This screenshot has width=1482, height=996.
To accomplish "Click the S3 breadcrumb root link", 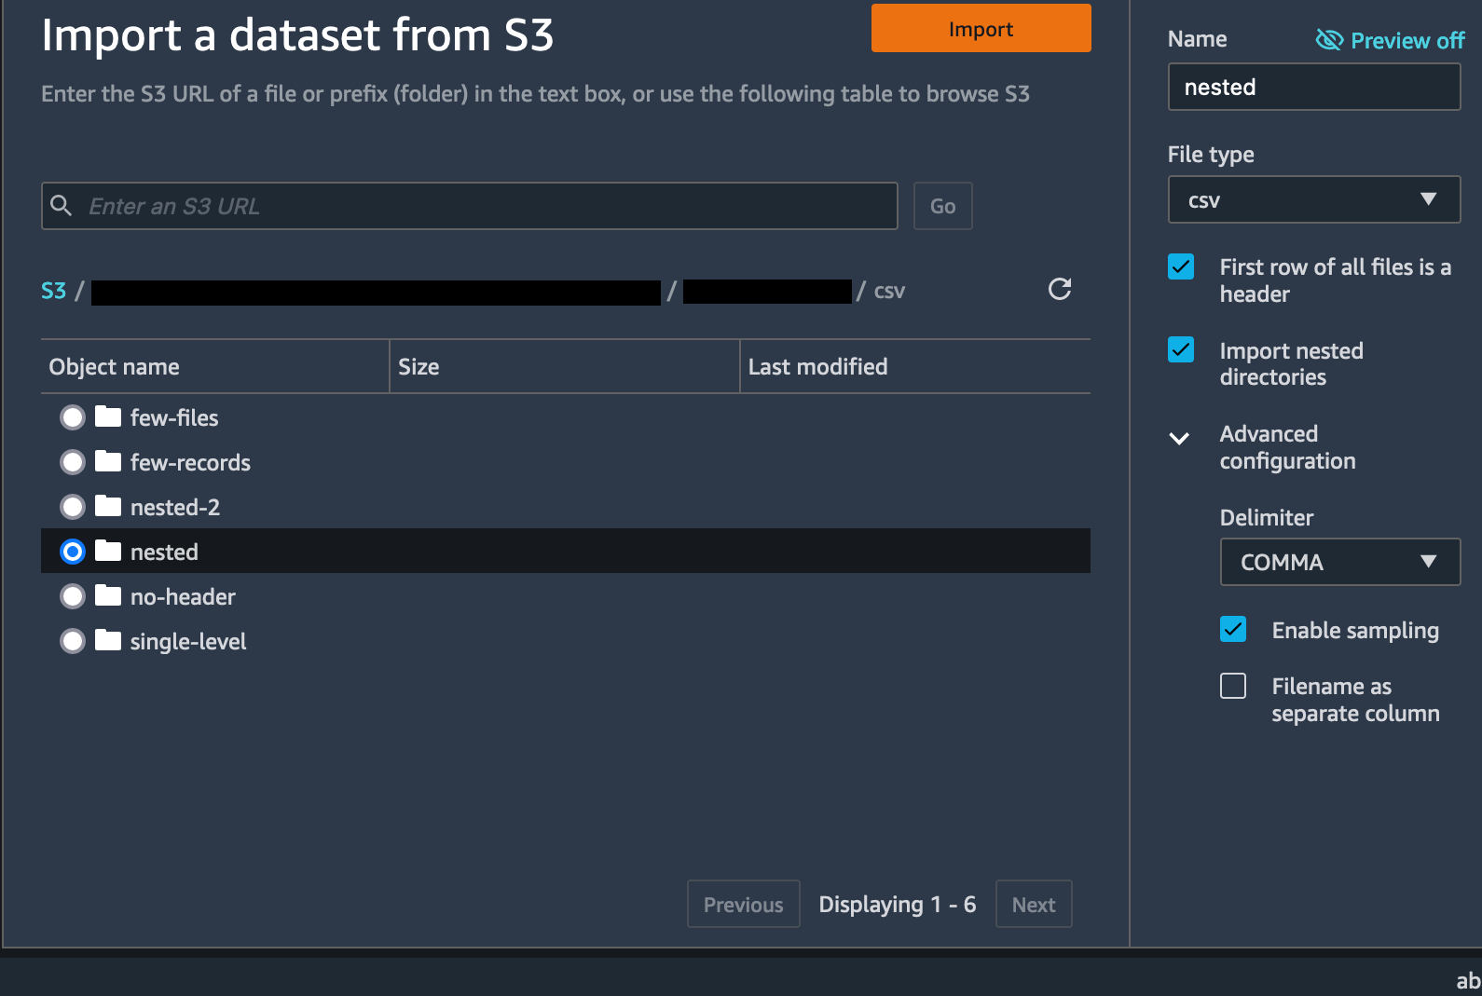I will click(53, 291).
